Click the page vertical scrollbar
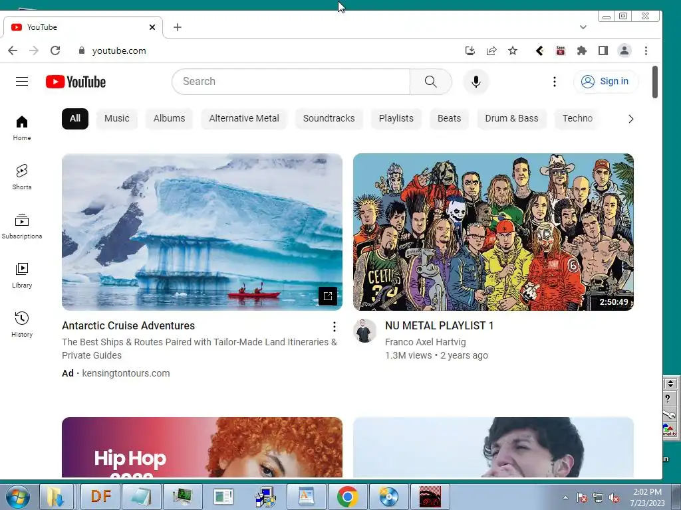681x510 pixels. pos(655,82)
